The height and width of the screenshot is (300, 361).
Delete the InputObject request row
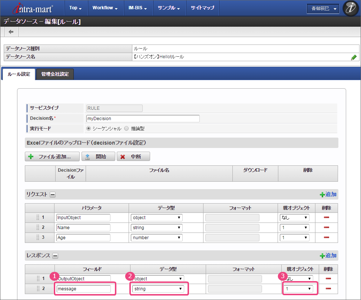coord(327,218)
